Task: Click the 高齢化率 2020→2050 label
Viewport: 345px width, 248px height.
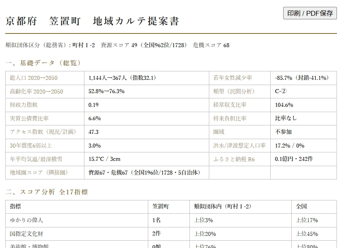Action: (x=36, y=92)
